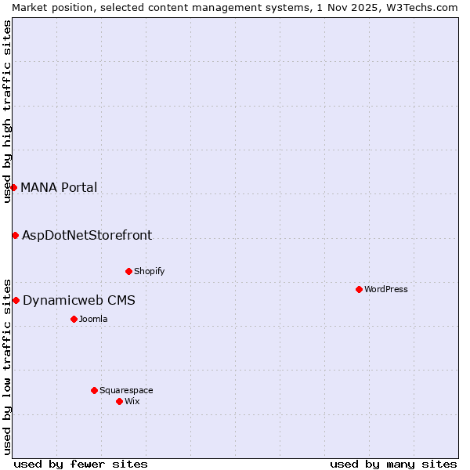Select the Shopify data point marker

[x=128, y=271]
